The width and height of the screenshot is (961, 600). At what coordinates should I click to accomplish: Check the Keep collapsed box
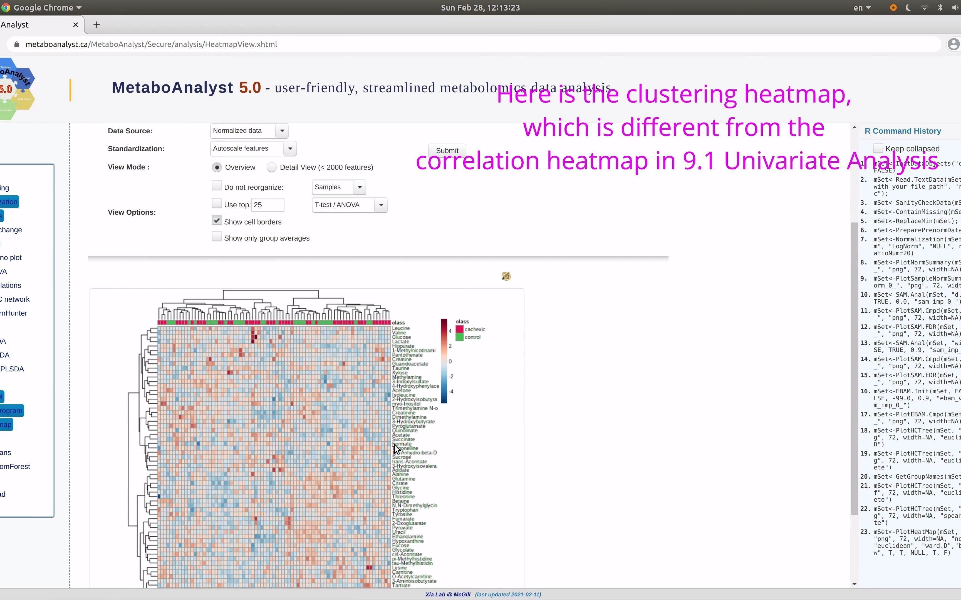coord(878,148)
